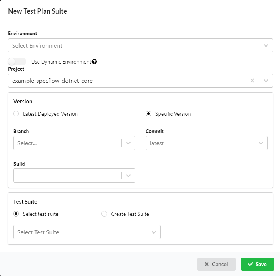
Task: Toggle the Use Dynamic Environment switch
Action: point(17,62)
